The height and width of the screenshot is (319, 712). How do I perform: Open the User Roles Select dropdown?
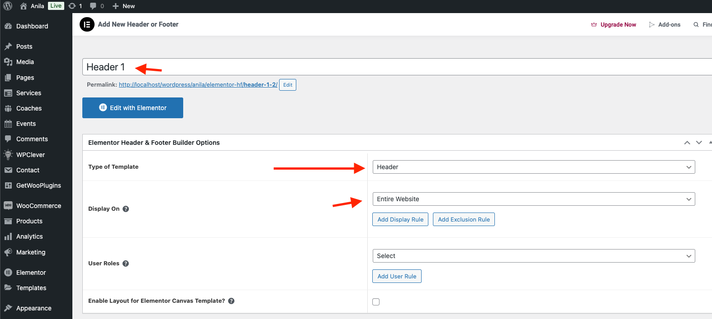[533, 256]
